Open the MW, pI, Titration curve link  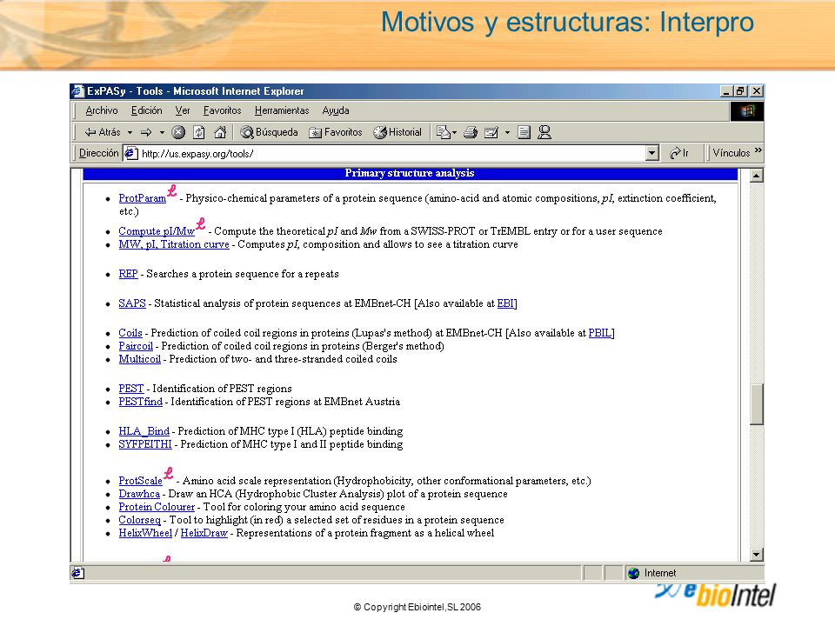(174, 244)
